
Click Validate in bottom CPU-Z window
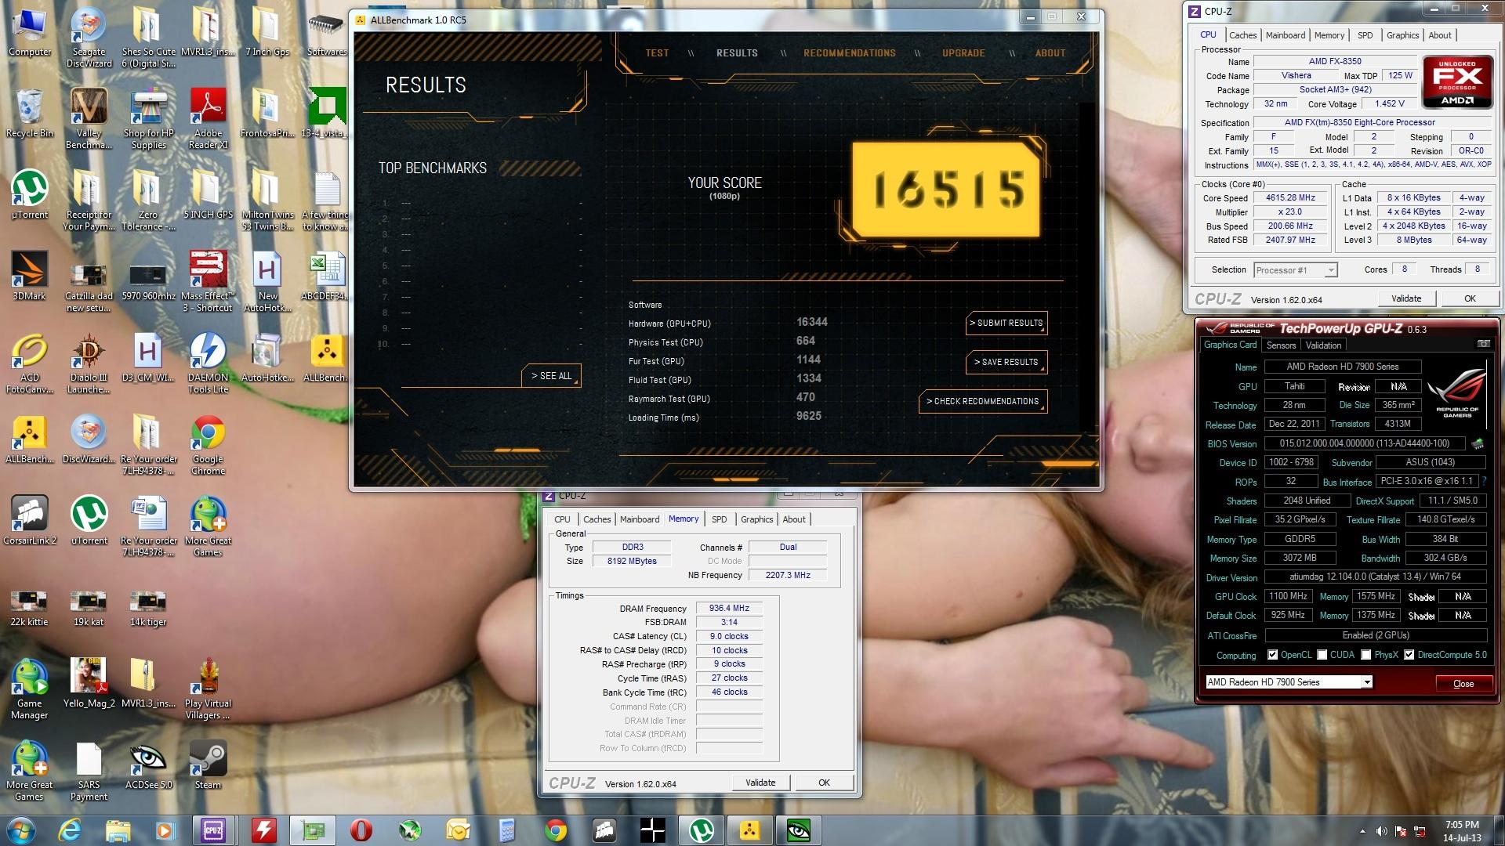pos(760,783)
